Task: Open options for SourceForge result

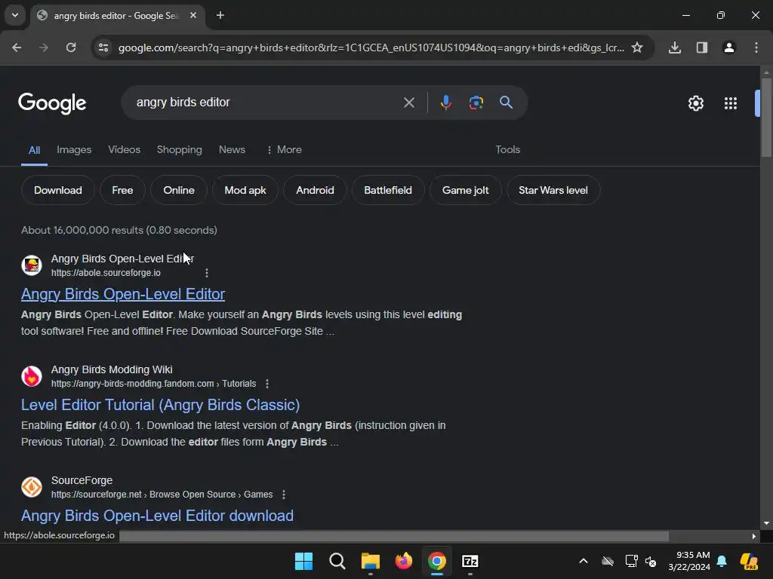Action: 284,495
